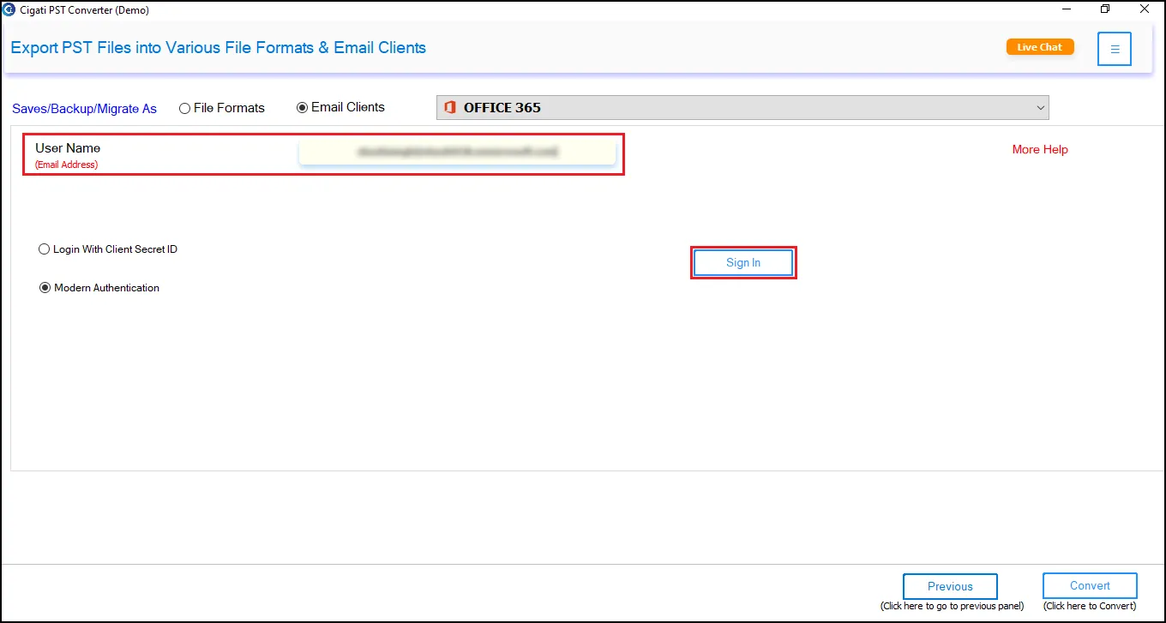Image resolution: width=1166 pixels, height=623 pixels.
Task: Go back with the Previous button
Action: 950,587
